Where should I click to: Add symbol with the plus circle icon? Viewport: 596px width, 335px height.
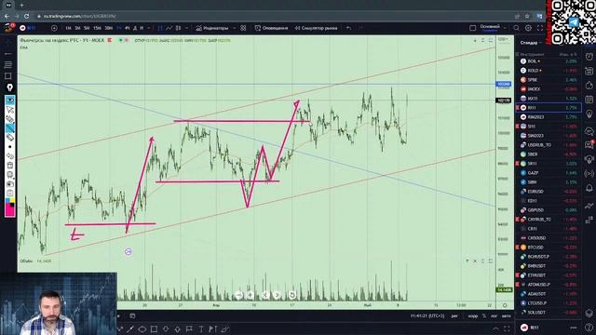[x=54, y=28]
